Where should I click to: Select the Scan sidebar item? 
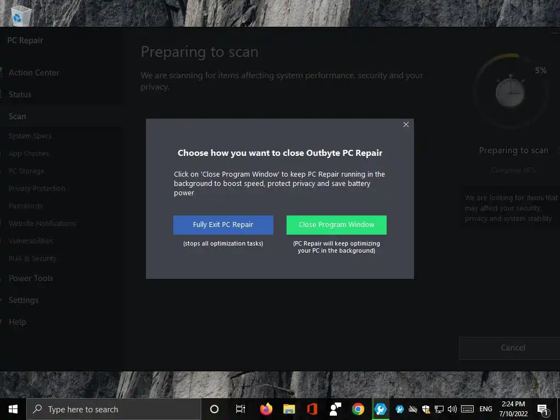click(x=17, y=116)
